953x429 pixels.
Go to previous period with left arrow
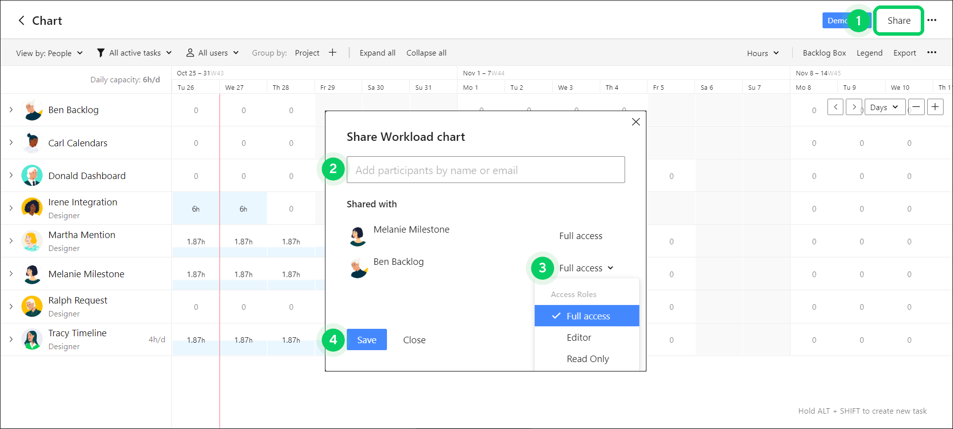[835, 107]
